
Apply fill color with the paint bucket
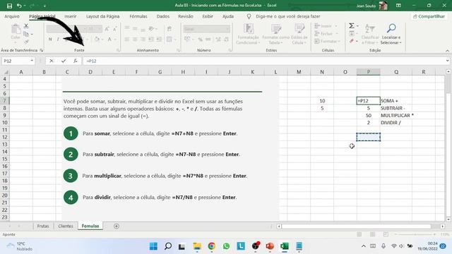[x=97, y=40]
